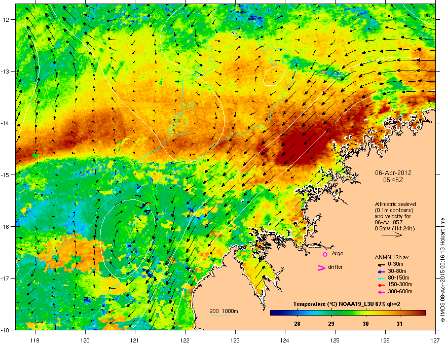Click the 300-600m depth label
The width and height of the screenshot is (446, 345).
coord(400,291)
